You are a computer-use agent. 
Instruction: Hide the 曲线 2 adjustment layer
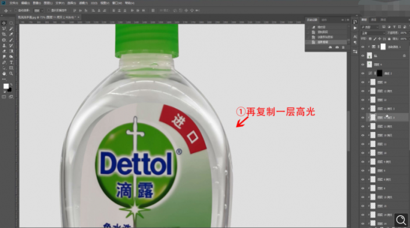click(363, 73)
